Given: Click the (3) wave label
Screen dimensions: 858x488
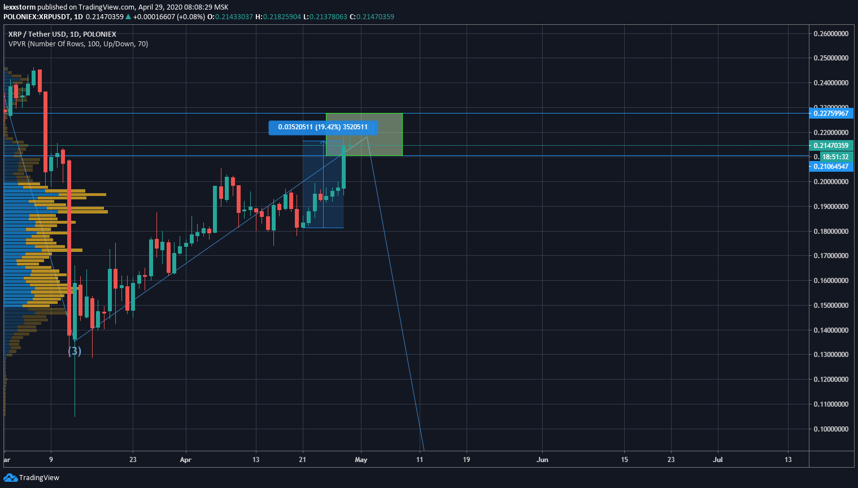Looking at the screenshot, I should pyautogui.click(x=75, y=351).
